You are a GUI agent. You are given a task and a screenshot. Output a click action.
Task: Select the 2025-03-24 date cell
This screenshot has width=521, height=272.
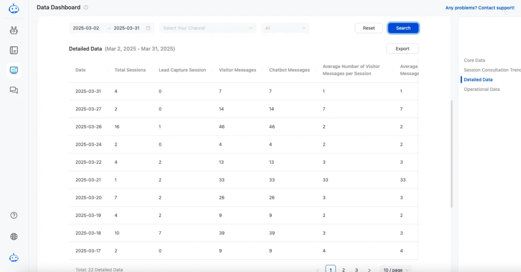point(89,144)
